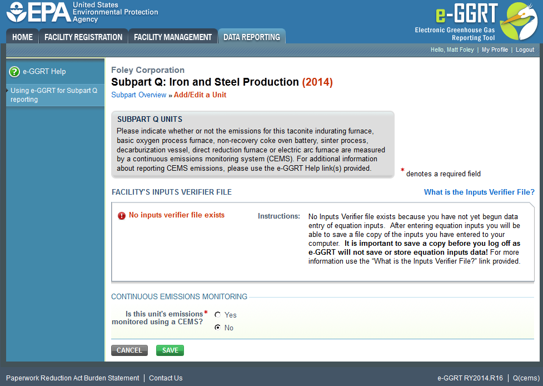Click the e-GGRT RY2014.R16 version text
The width and height of the screenshot is (543, 386).
470,378
